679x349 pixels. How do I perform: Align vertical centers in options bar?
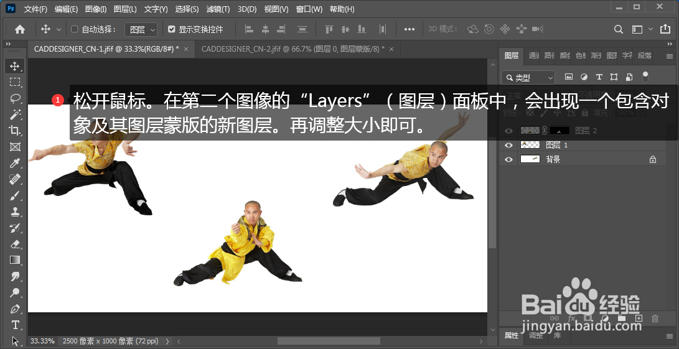pyautogui.click(x=345, y=29)
